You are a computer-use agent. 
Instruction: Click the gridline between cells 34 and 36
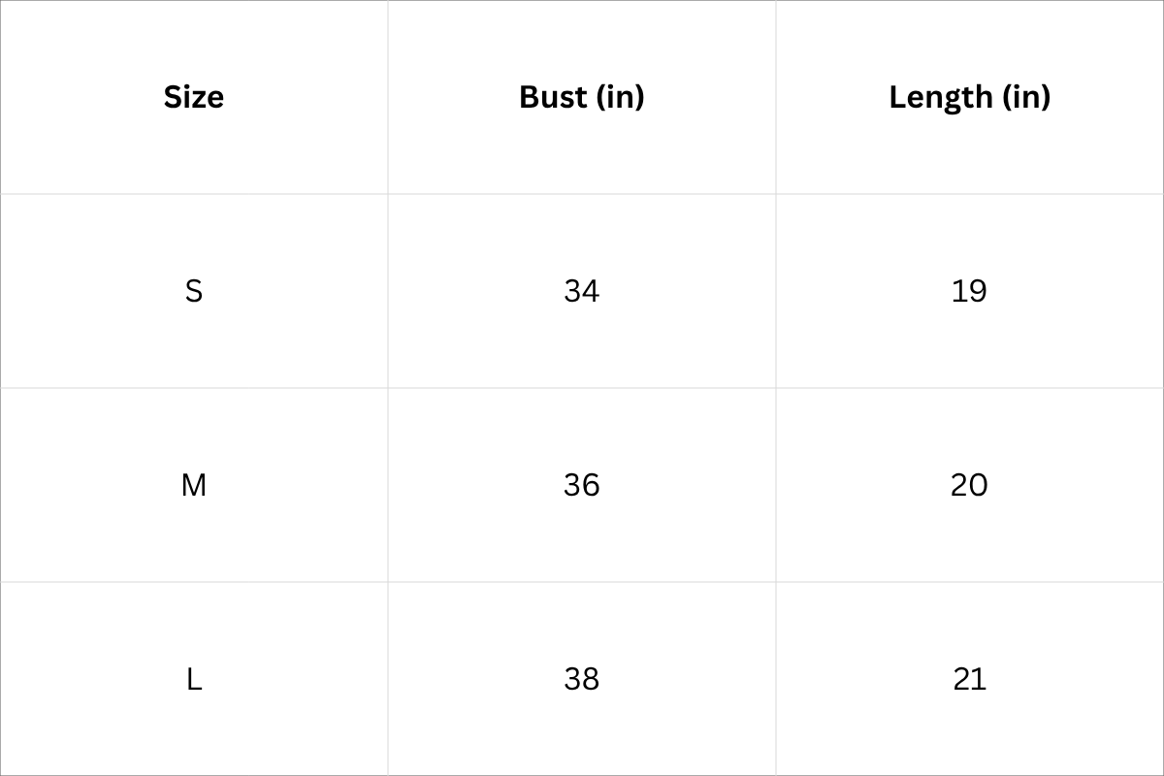[582, 388]
